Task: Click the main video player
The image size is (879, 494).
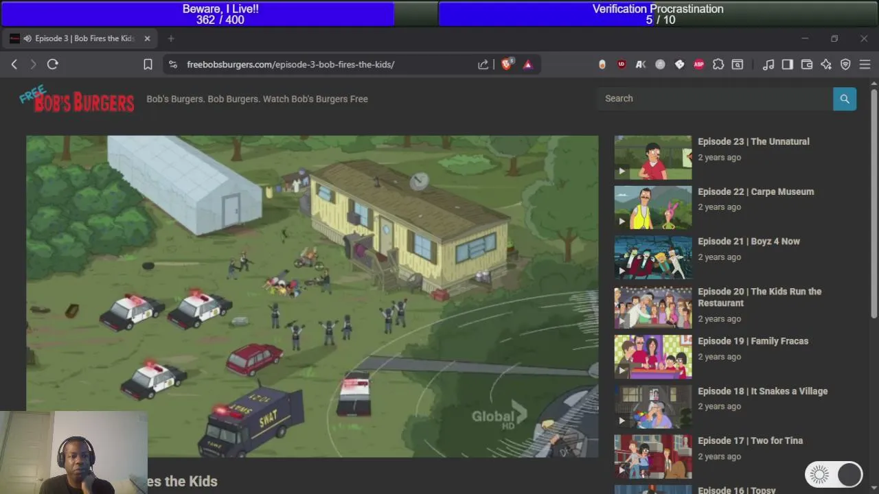Action: point(312,296)
